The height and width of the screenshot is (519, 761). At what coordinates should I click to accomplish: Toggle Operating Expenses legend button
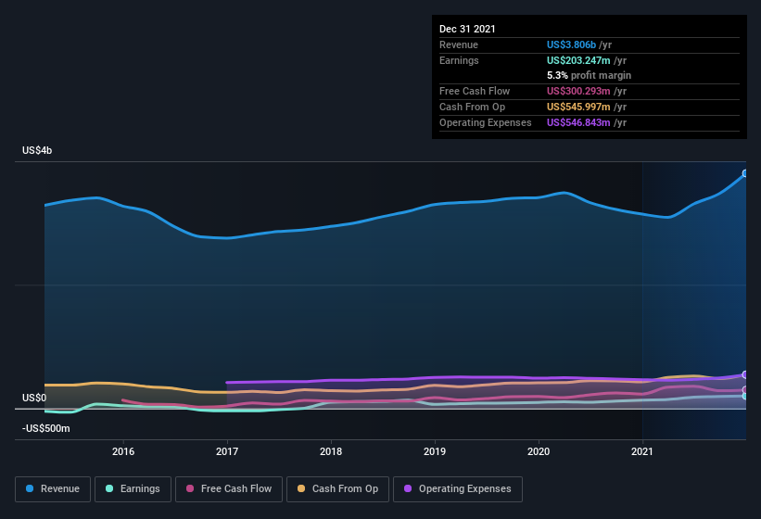point(458,489)
